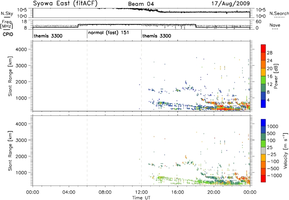Screen dimensions: 289x200
Task: Click the '1000' tick on Velocity colorbar
Action: (x=273, y=126)
